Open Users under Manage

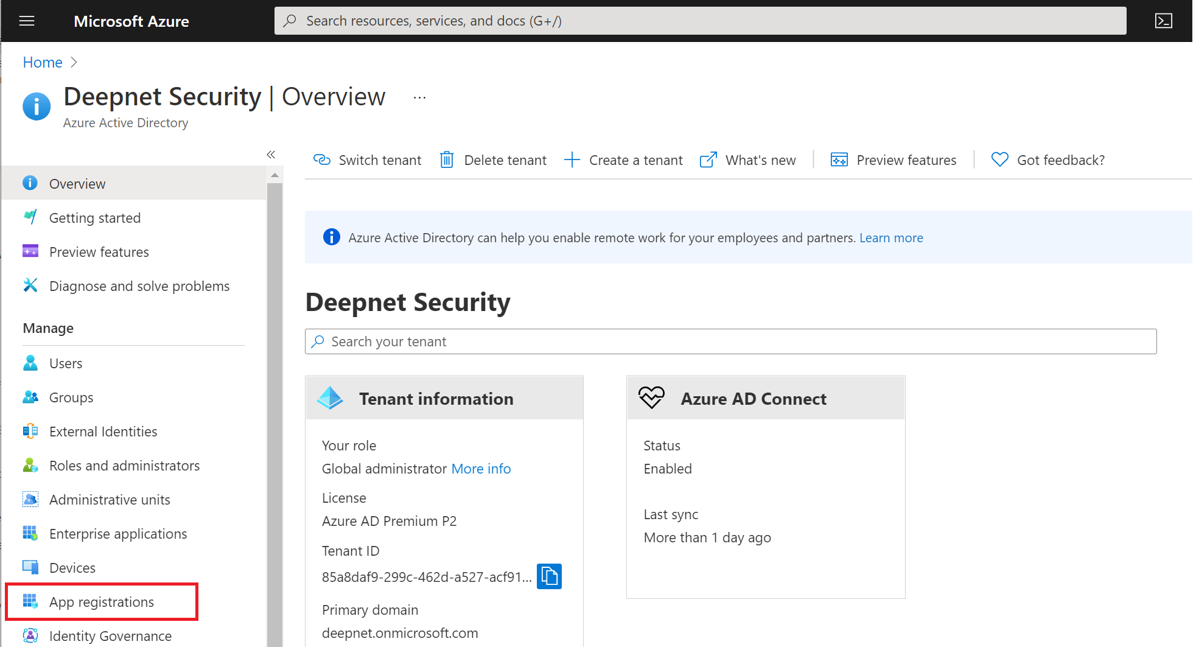pyautogui.click(x=66, y=363)
